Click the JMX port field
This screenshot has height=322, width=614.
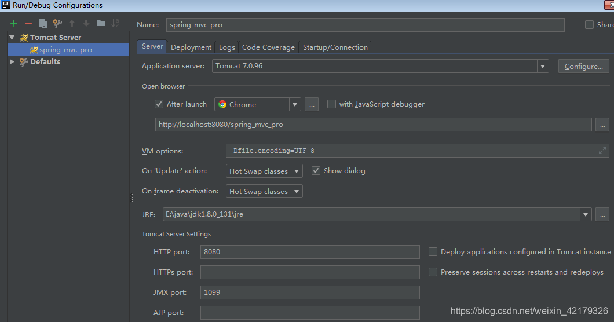click(310, 292)
